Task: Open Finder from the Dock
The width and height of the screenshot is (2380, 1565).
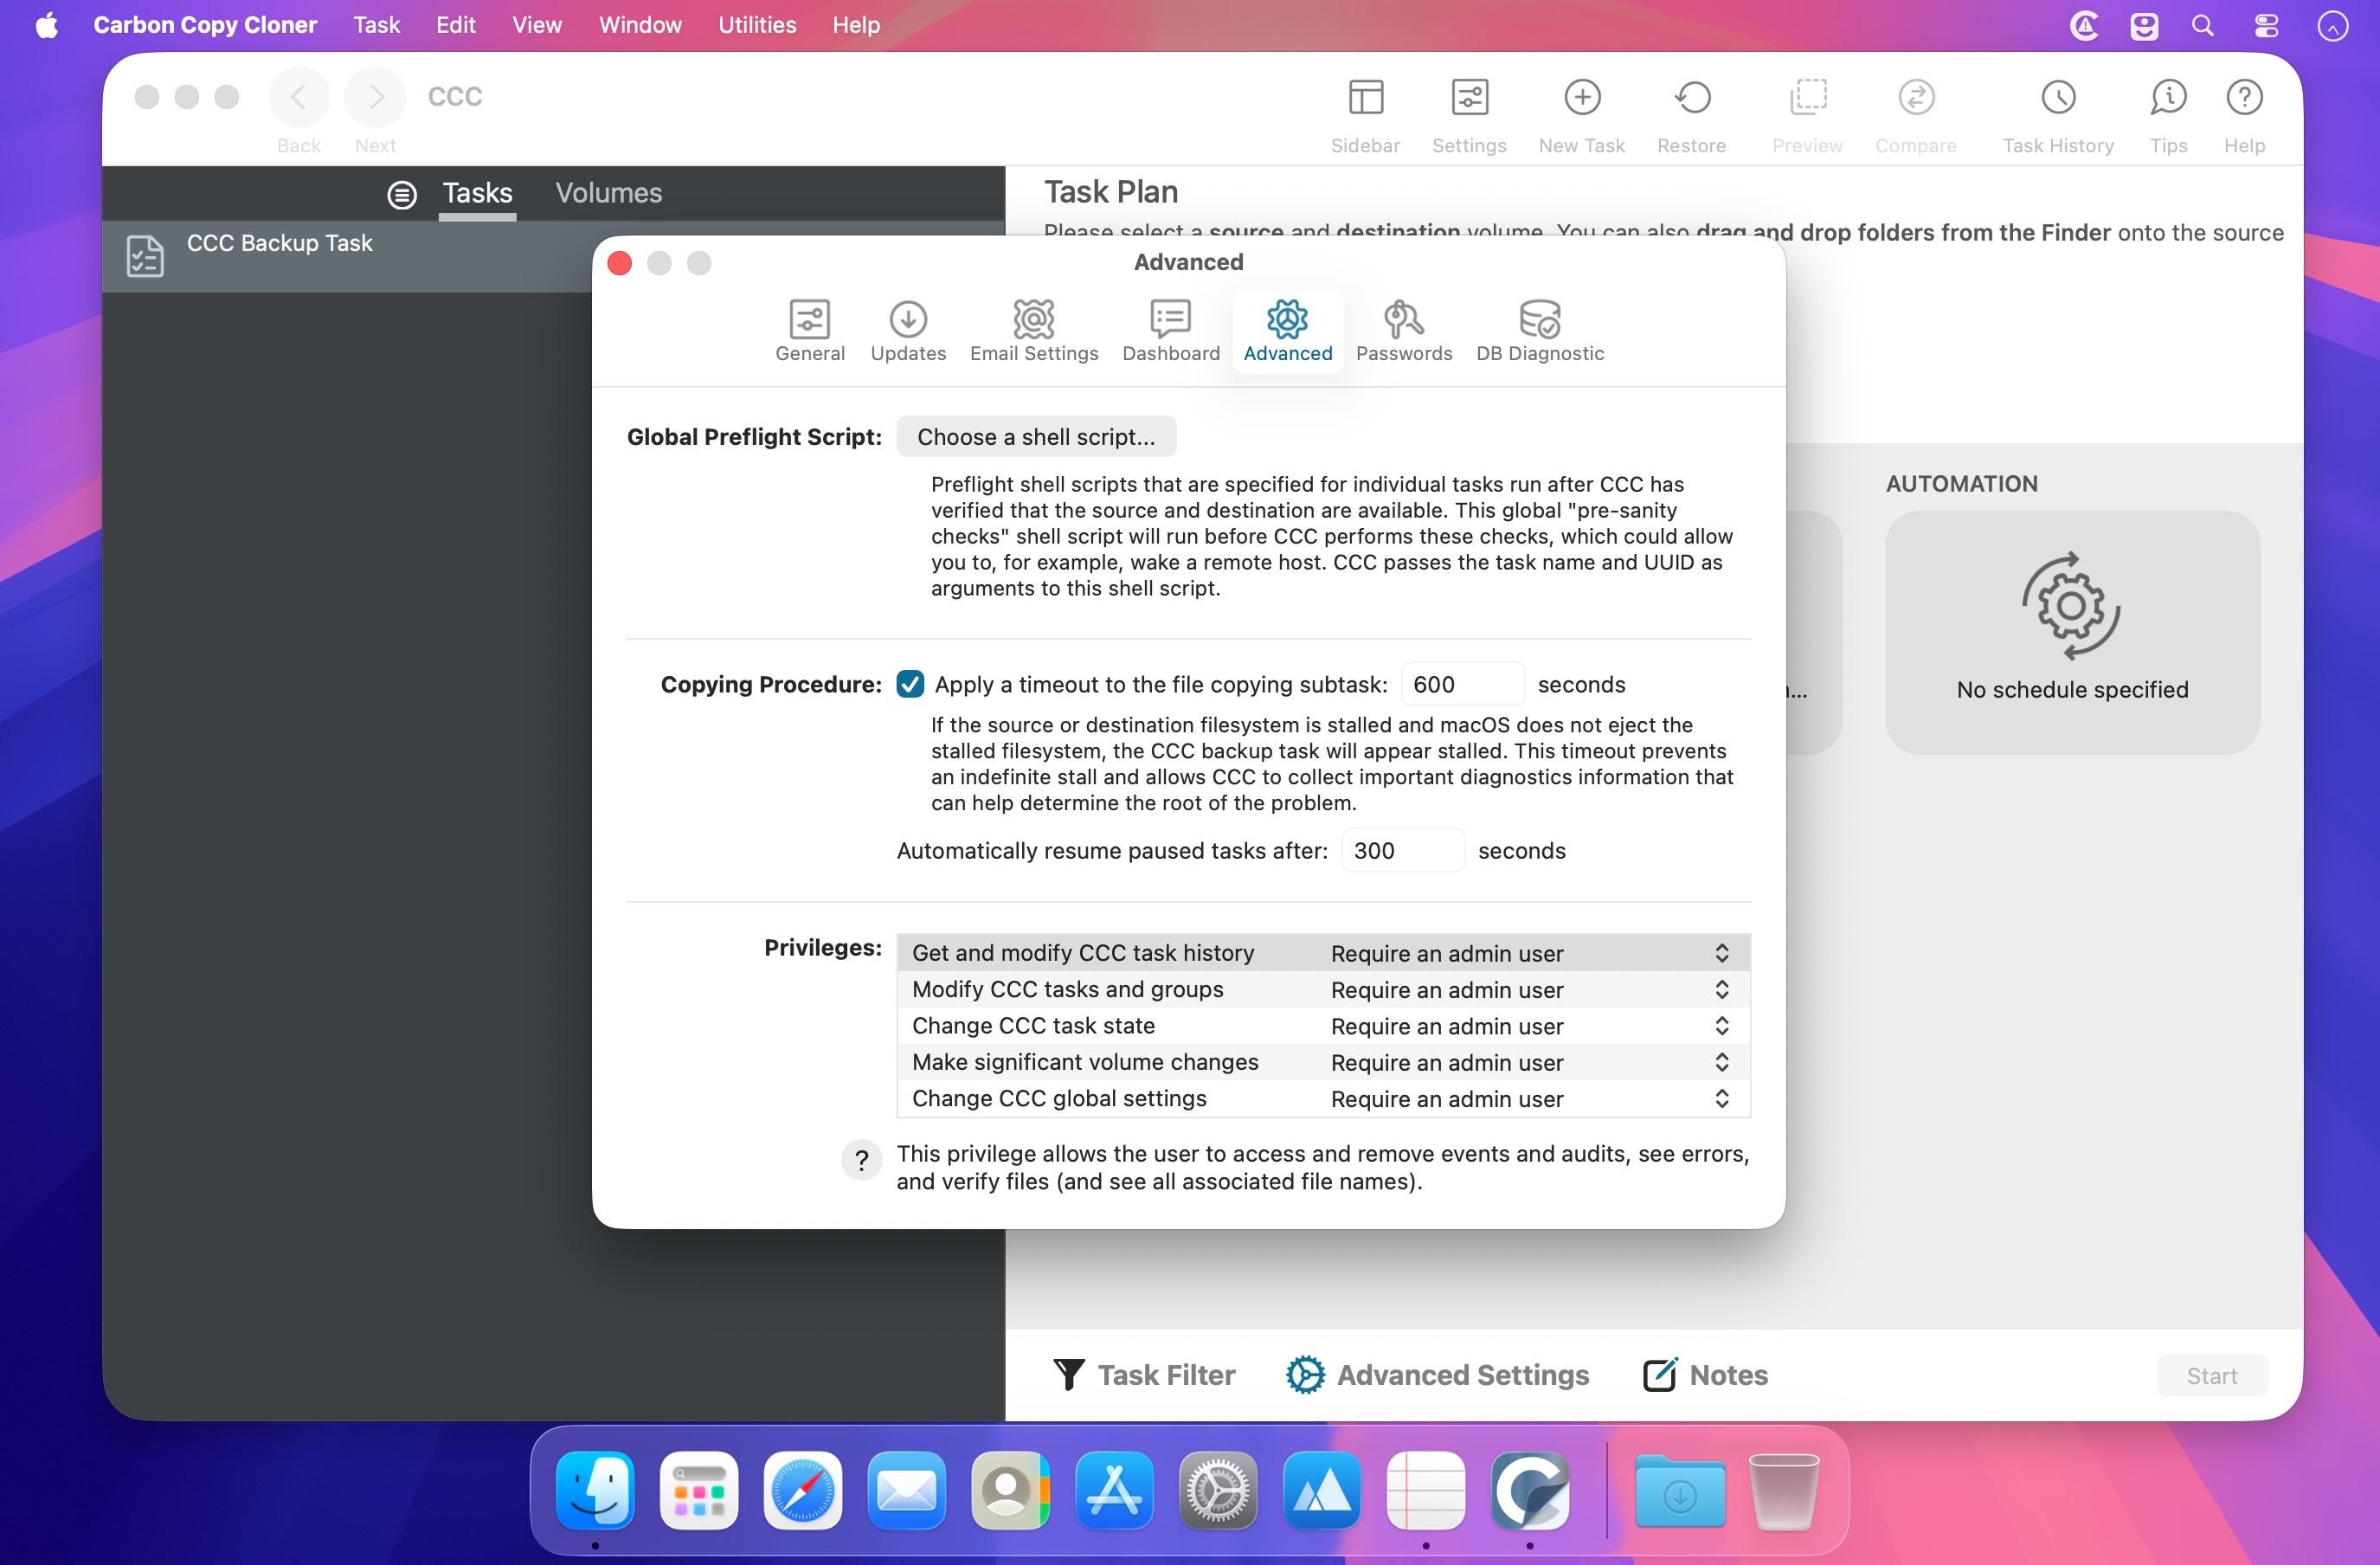Action: click(595, 1491)
